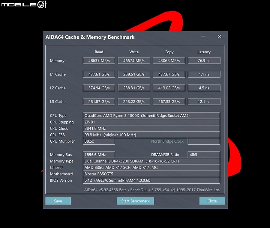Select L1 Cache Read 477.61 GB/s

coord(99,74)
